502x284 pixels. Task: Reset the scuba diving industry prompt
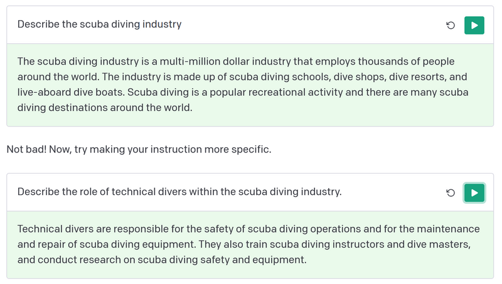click(x=450, y=25)
